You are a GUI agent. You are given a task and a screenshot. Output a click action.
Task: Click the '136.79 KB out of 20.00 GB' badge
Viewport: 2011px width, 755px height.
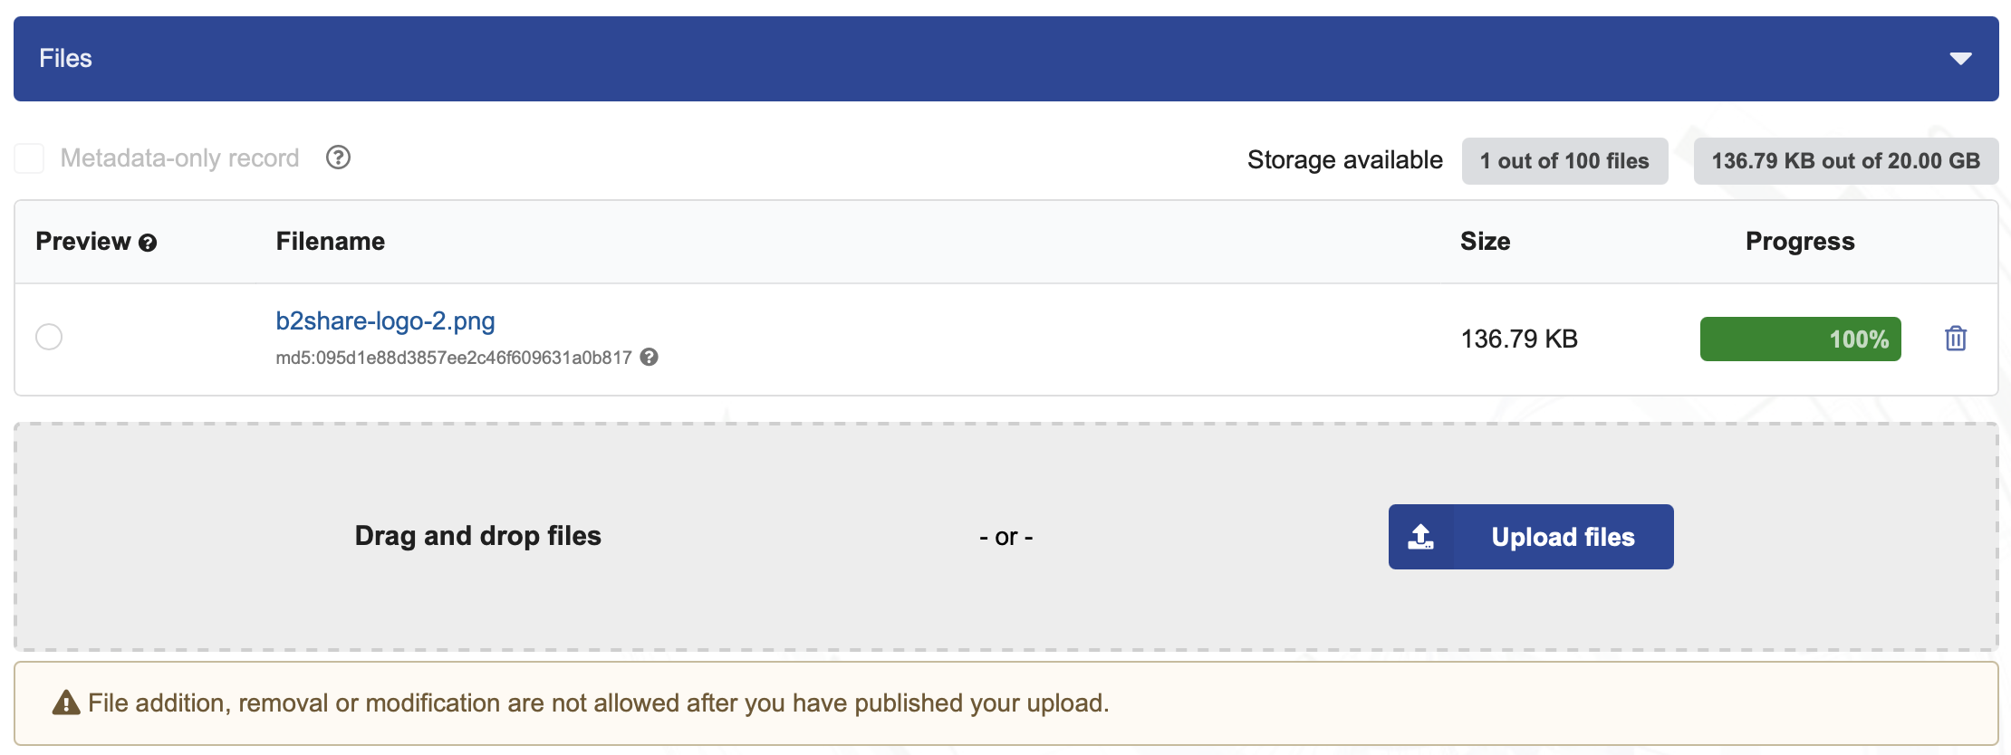coord(1845,160)
